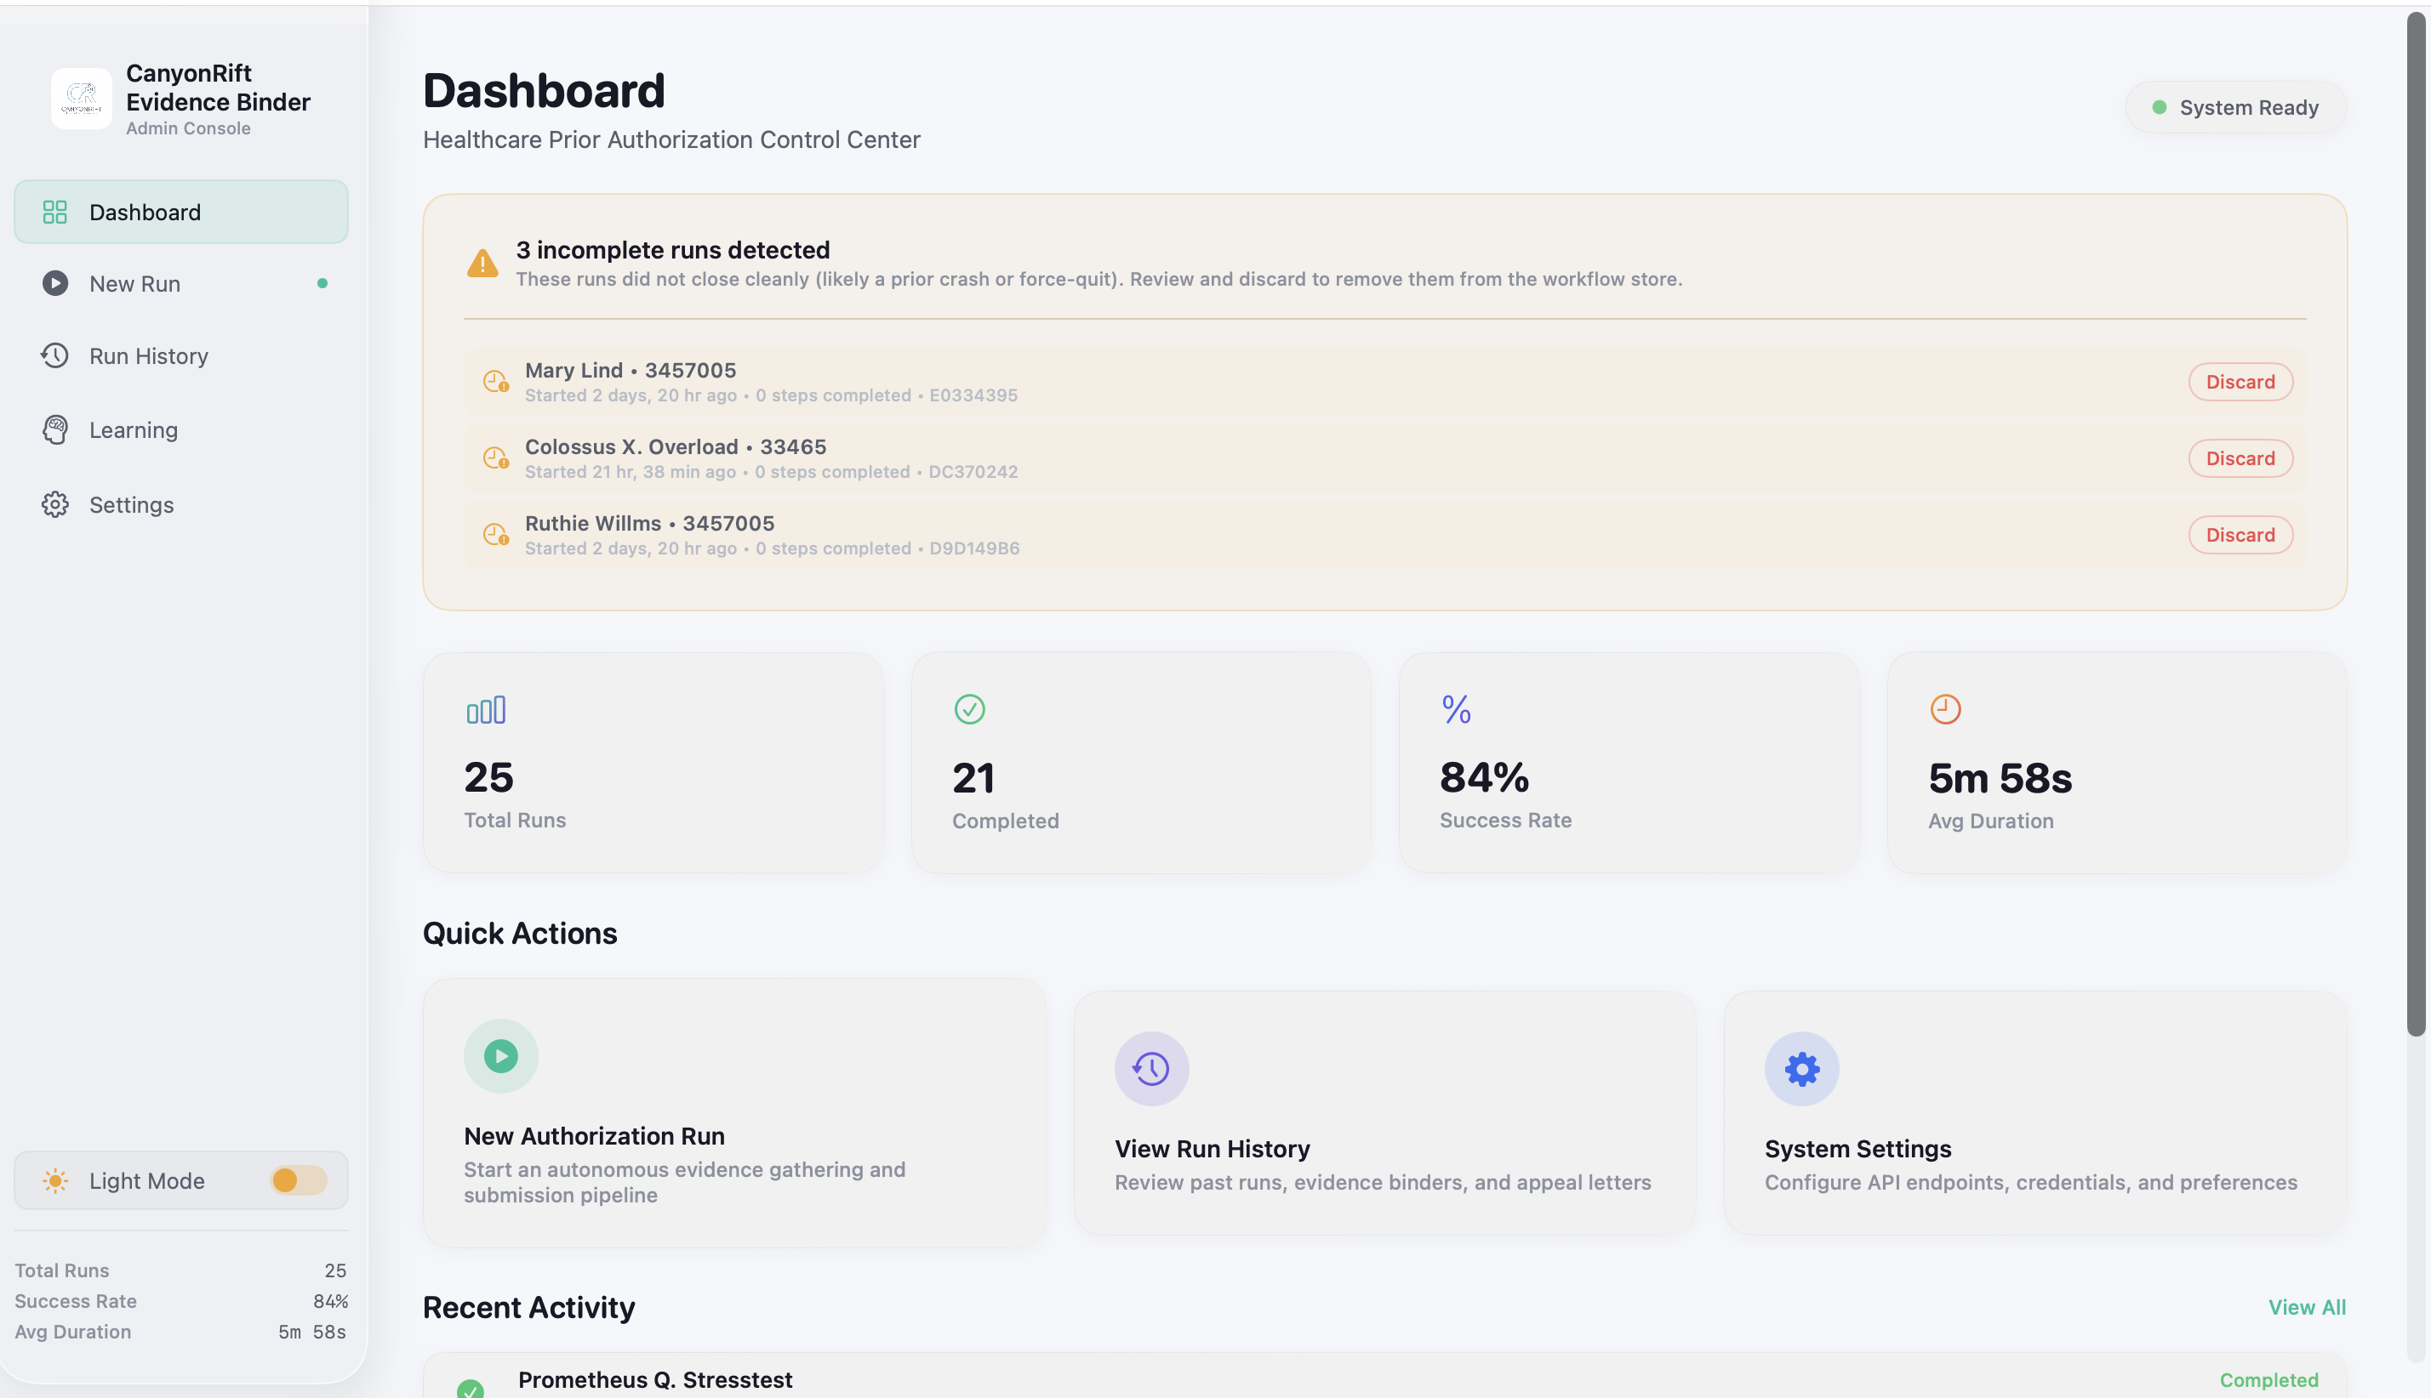The image size is (2431, 1398).
Task: Click the Success Rate stat card
Action: pos(1629,763)
